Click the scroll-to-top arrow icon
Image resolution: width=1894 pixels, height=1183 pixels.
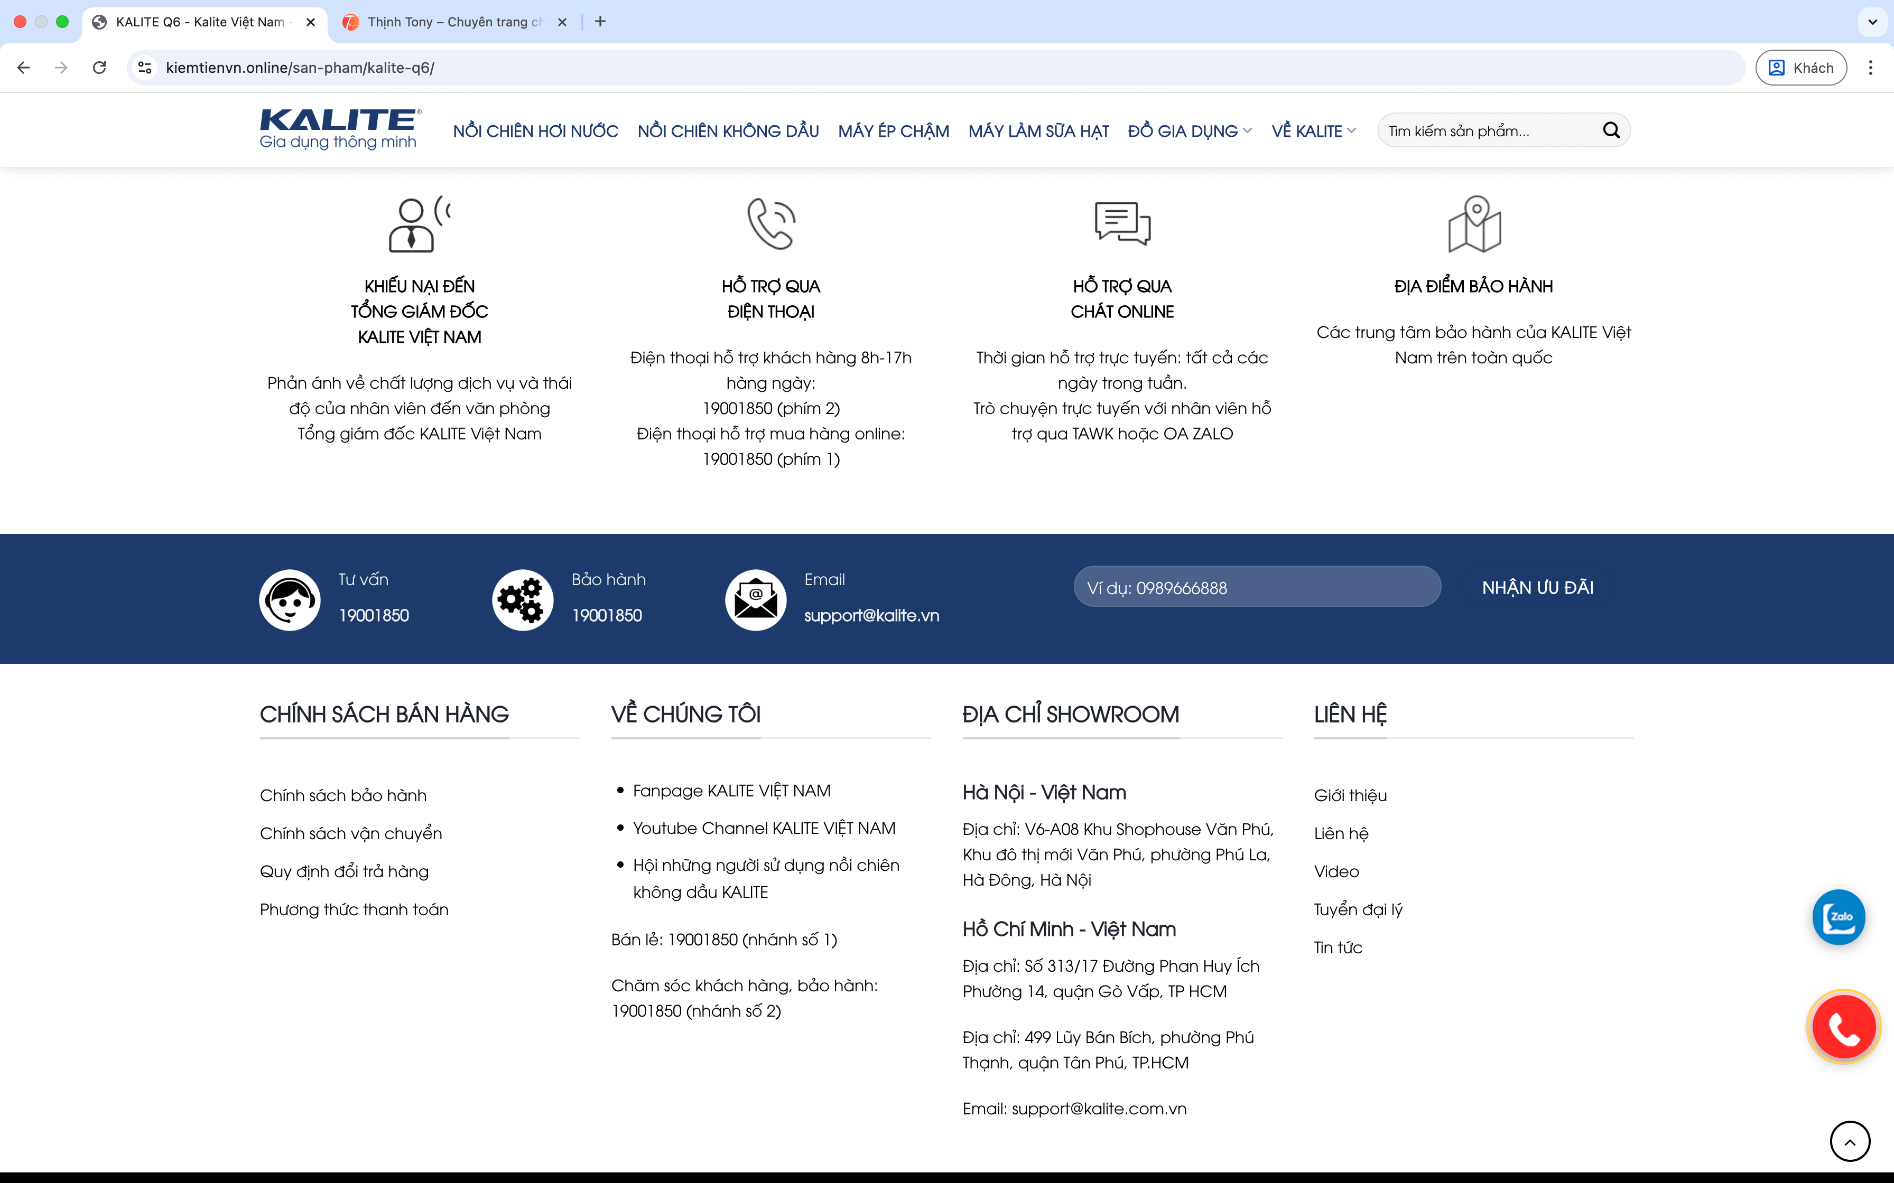pyautogui.click(x=1850, y=1141)
